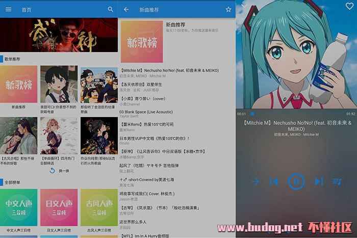Collapse the player with the top-left chevron

click(x=244, y=6)
